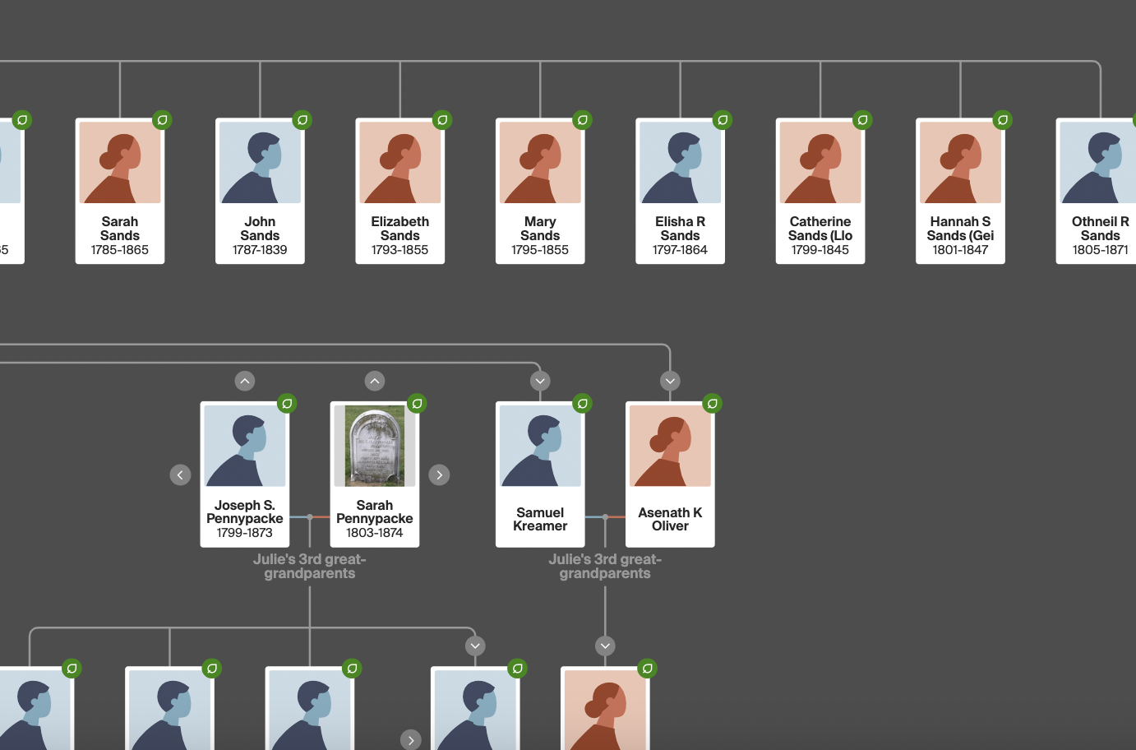Screen dimensions: 1136x750
Task: Click Othneil R Sands name label
Action: [x=1100, y=229]
